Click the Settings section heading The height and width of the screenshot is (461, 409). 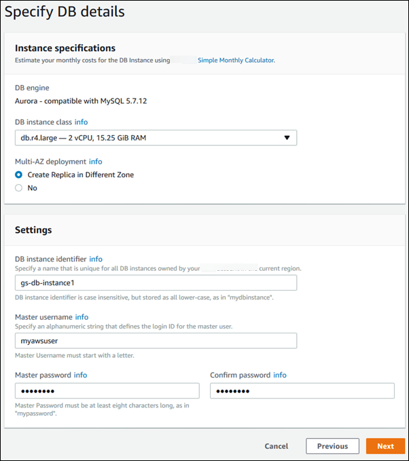[x=33, y=230]
